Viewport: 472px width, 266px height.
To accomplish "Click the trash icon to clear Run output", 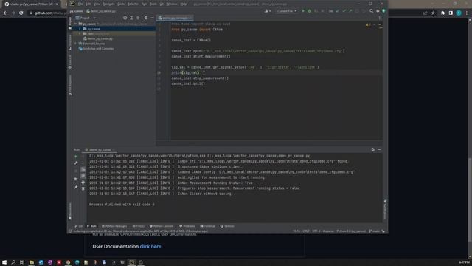I will 83,188.
